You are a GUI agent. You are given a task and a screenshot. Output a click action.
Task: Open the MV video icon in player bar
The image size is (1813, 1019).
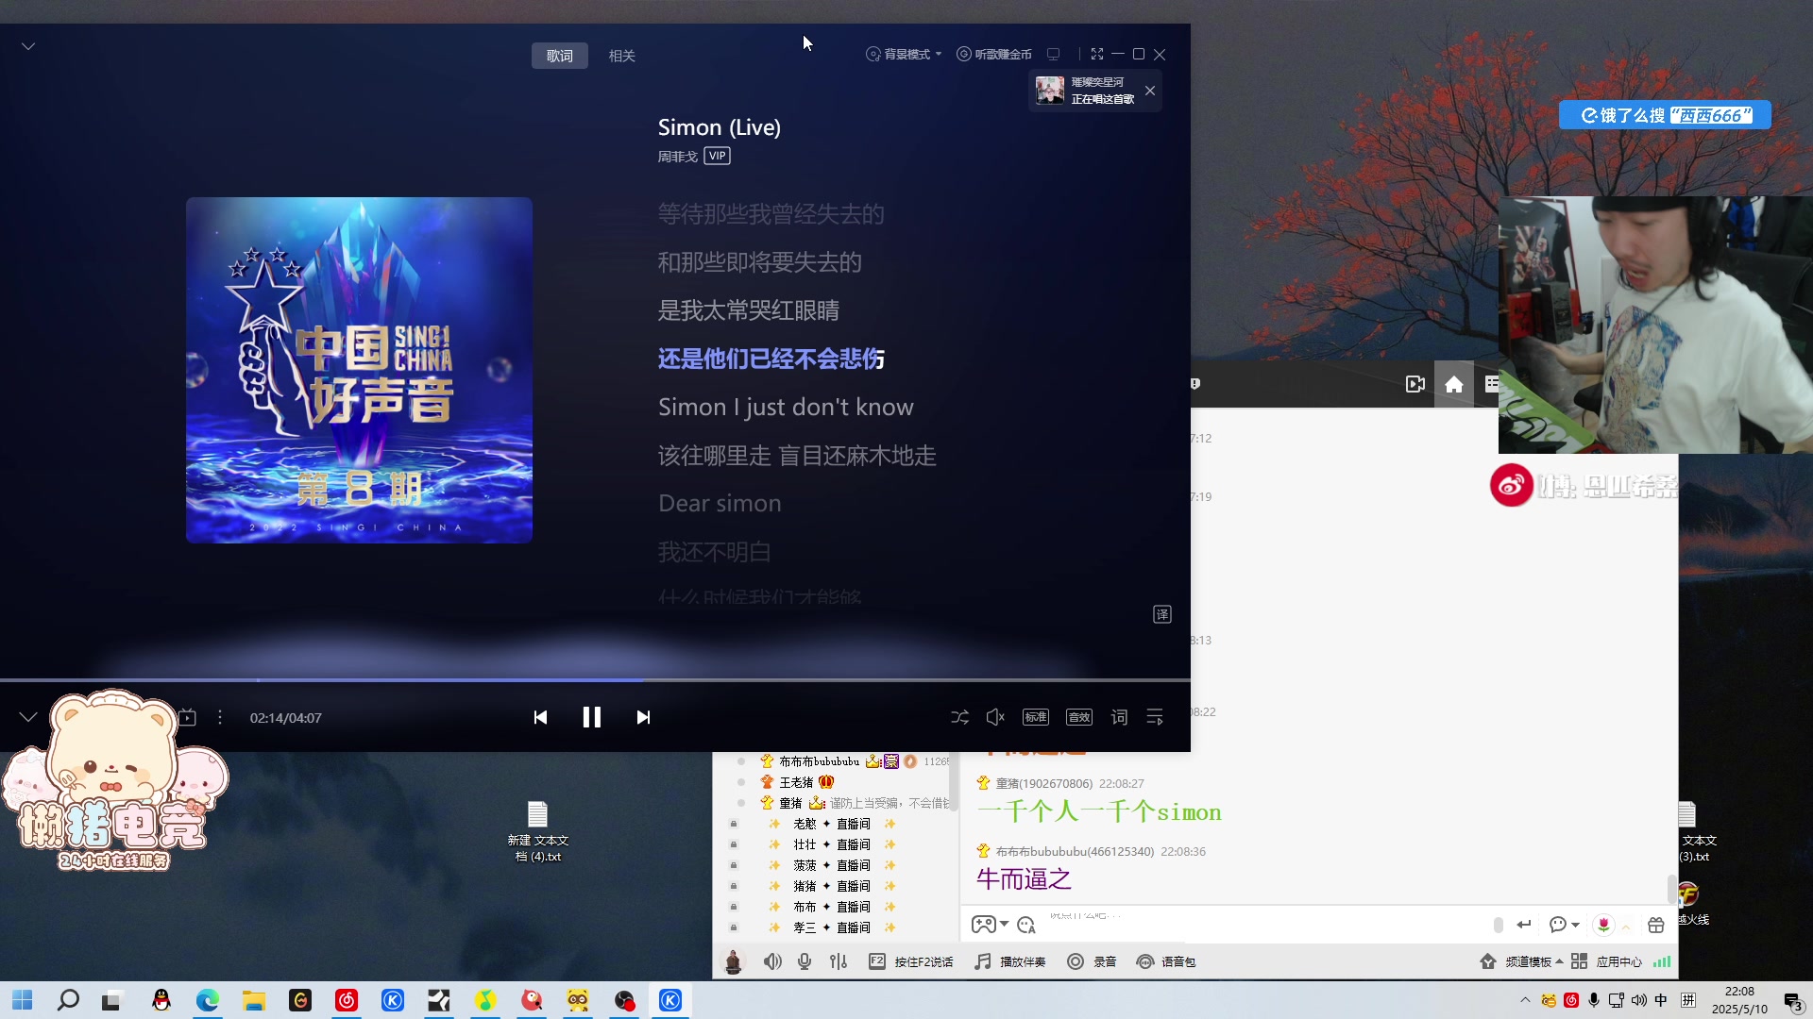[x=187, y=717]
